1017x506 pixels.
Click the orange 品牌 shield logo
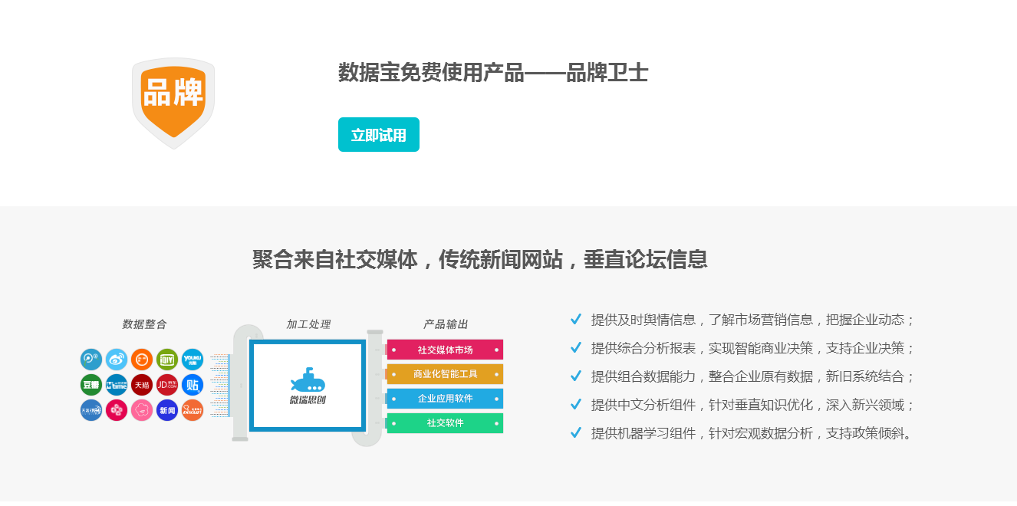(x=173, y=103)
